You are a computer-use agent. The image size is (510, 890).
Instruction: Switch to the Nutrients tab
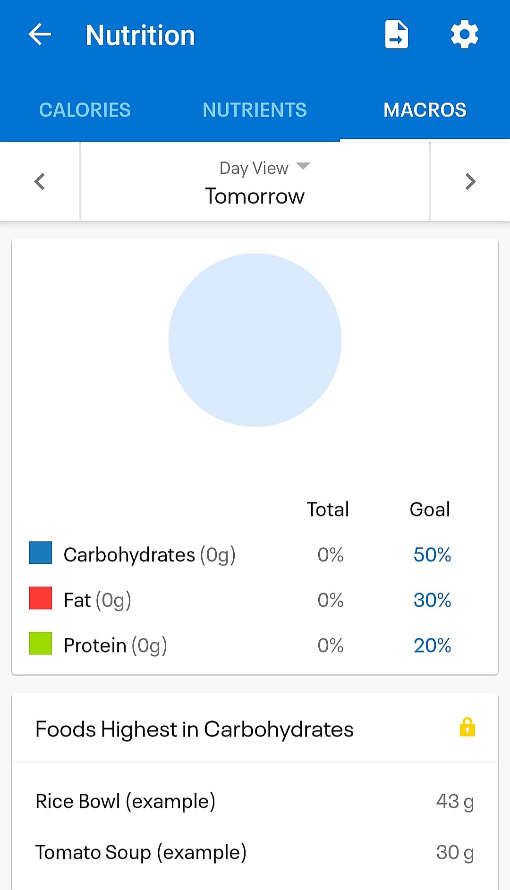pos(255,110)
